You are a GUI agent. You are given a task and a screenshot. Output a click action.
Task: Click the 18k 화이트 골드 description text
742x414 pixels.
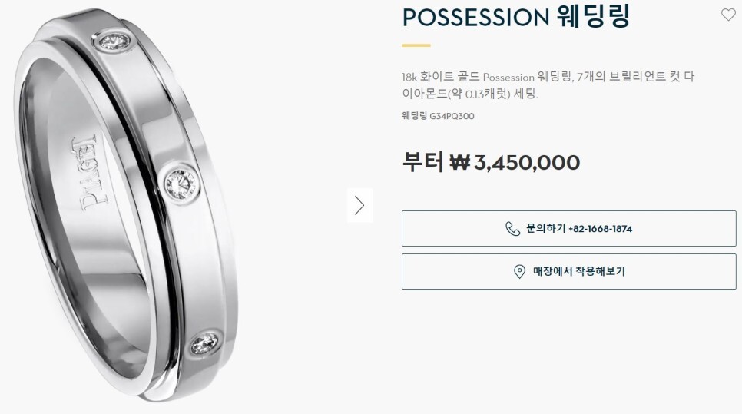click(441, 77)
